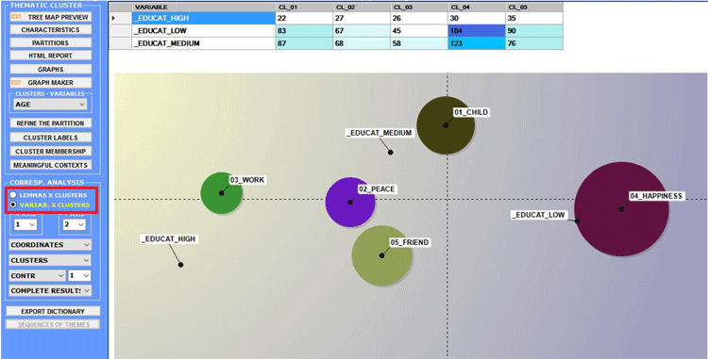The height and width of the screenshot is (359, 708).
Task: Click the cell with value 90
Action: [534, 31]
